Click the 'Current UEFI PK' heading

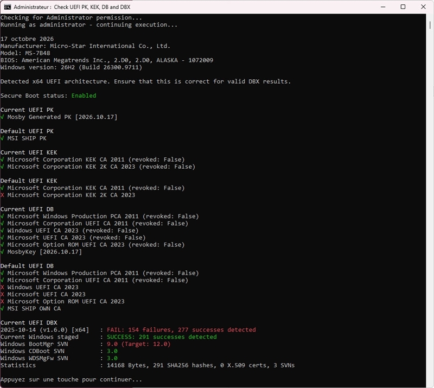[27, 110]
